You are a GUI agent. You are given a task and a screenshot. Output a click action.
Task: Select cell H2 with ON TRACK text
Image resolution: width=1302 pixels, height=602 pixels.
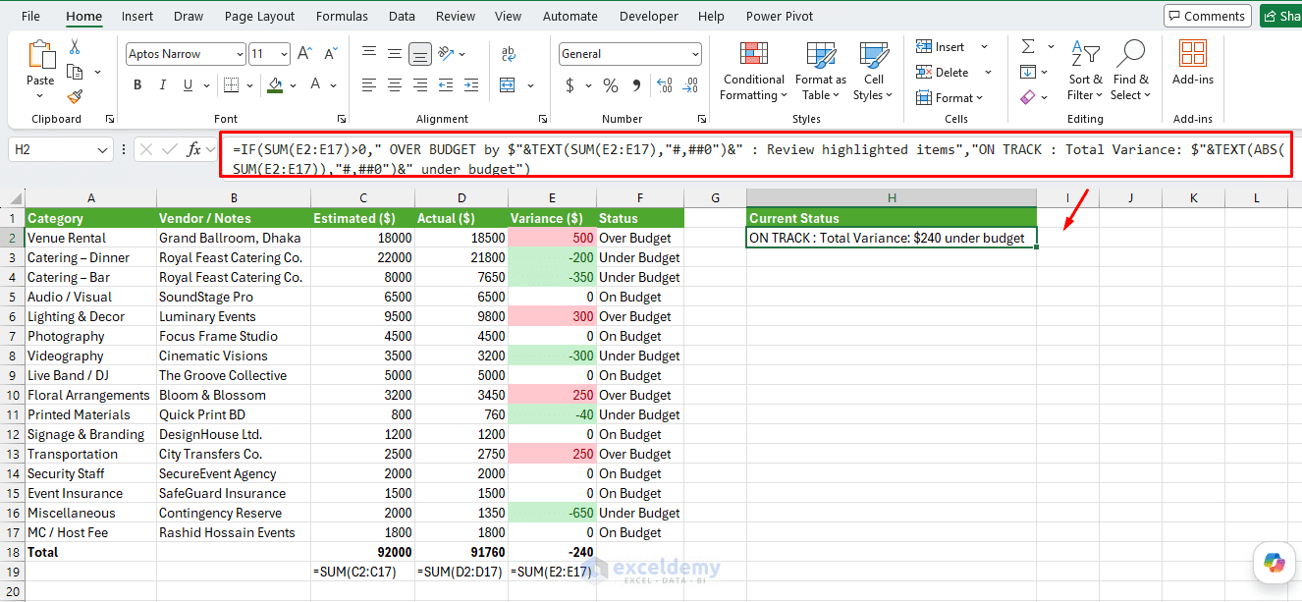[892, 238]
